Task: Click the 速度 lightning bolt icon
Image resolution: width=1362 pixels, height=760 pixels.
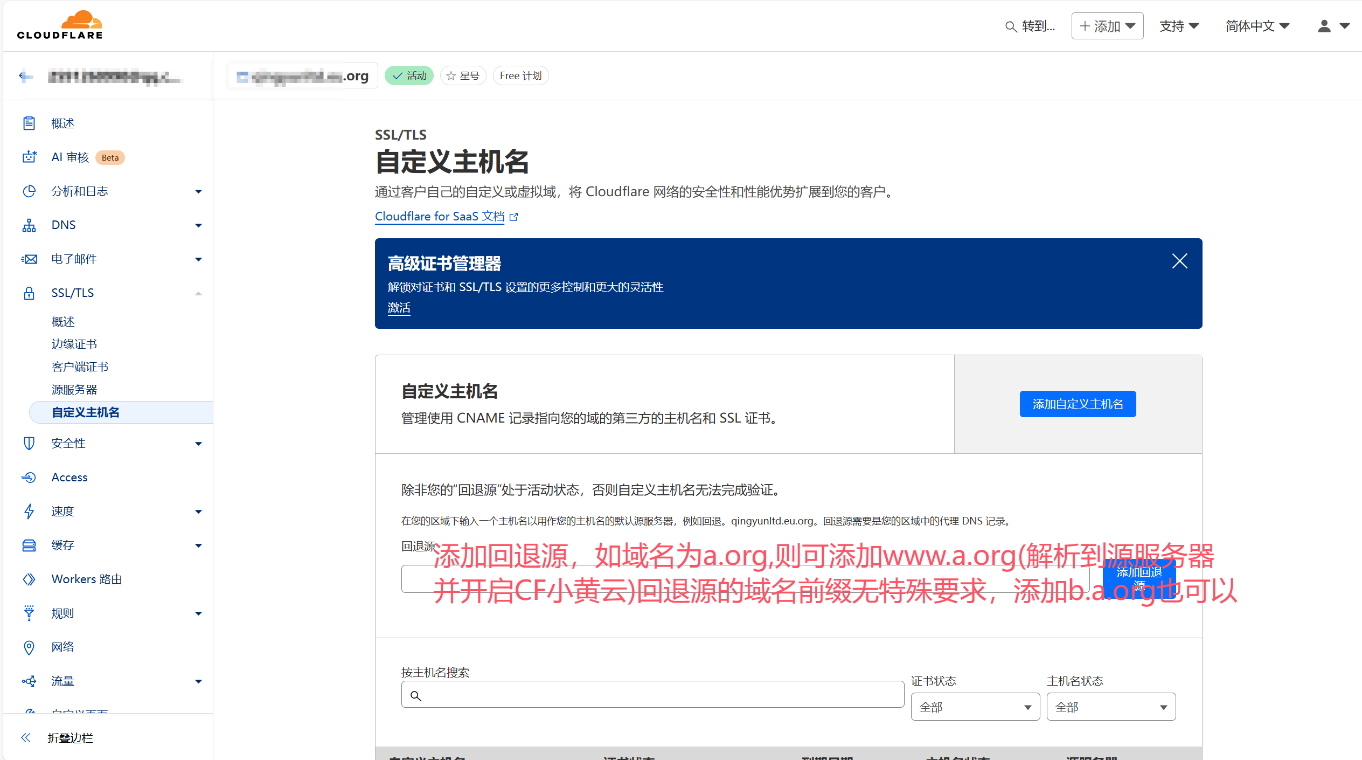Action: point(29,512)
